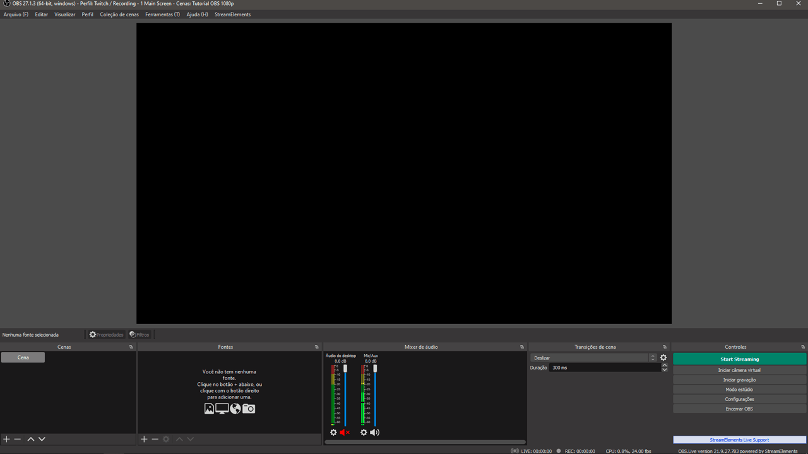Click the Mic/Aux 0.0 dB level readout
Image resolution: width=808 pixels, height=454 pixels.
pos(371,361)
